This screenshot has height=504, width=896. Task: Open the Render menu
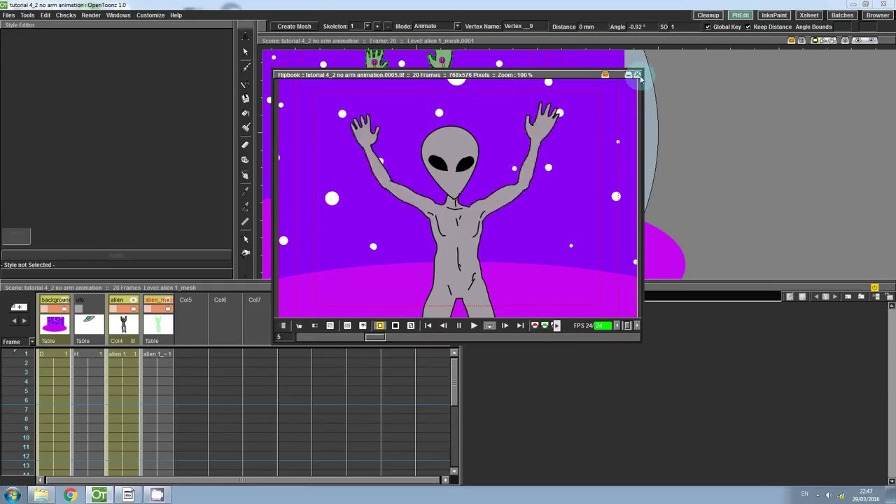(91, 15)
